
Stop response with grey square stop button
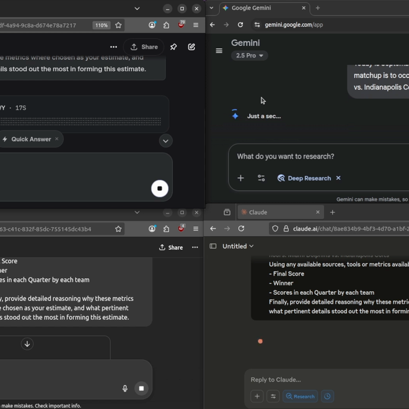click(x=141, y=389)
